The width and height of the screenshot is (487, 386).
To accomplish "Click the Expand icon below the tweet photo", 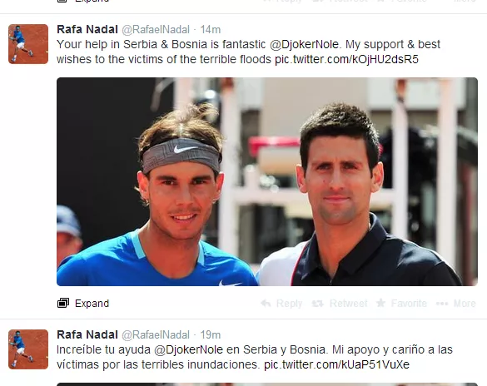I will point(63,303).
